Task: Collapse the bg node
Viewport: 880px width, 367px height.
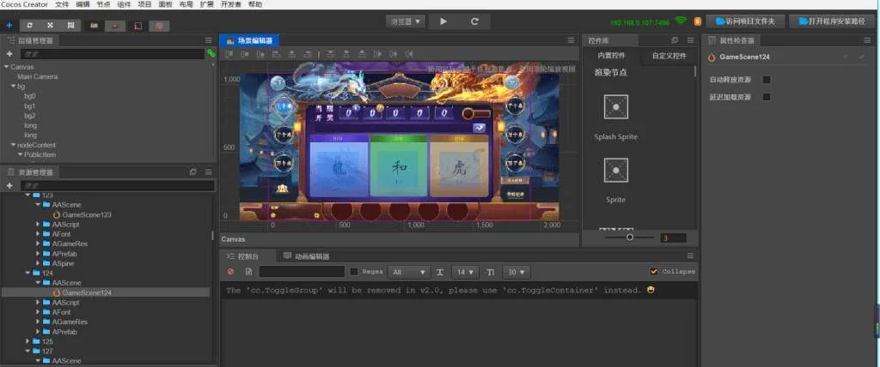Action: [14, 87]
